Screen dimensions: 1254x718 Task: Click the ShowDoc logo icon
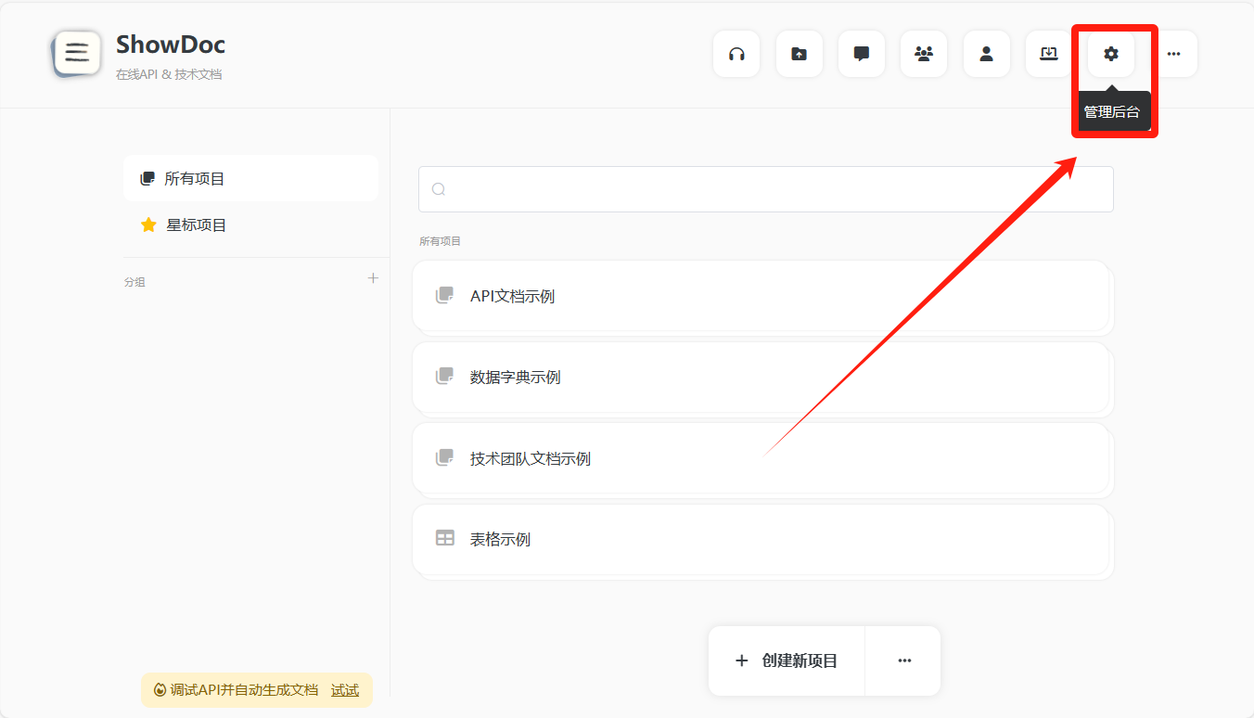coord(77,53)
